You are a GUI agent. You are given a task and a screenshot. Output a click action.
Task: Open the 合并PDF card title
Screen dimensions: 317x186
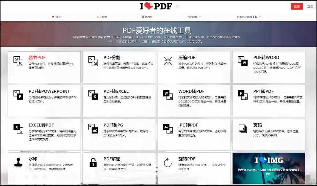37,58
